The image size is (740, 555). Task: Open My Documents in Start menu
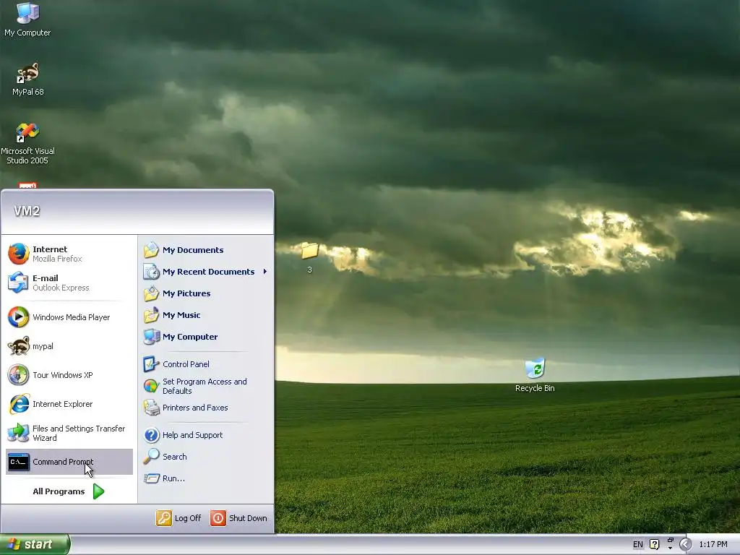coord(206,250)
